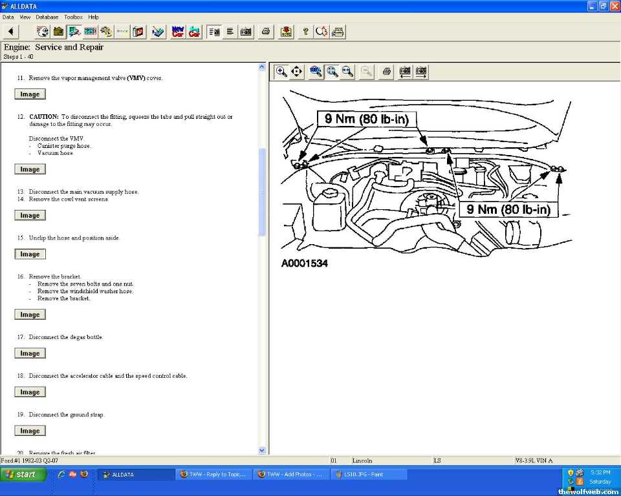This screenshot has height=496, width=621.
Task: Open the Database menu
Action: 47,17
